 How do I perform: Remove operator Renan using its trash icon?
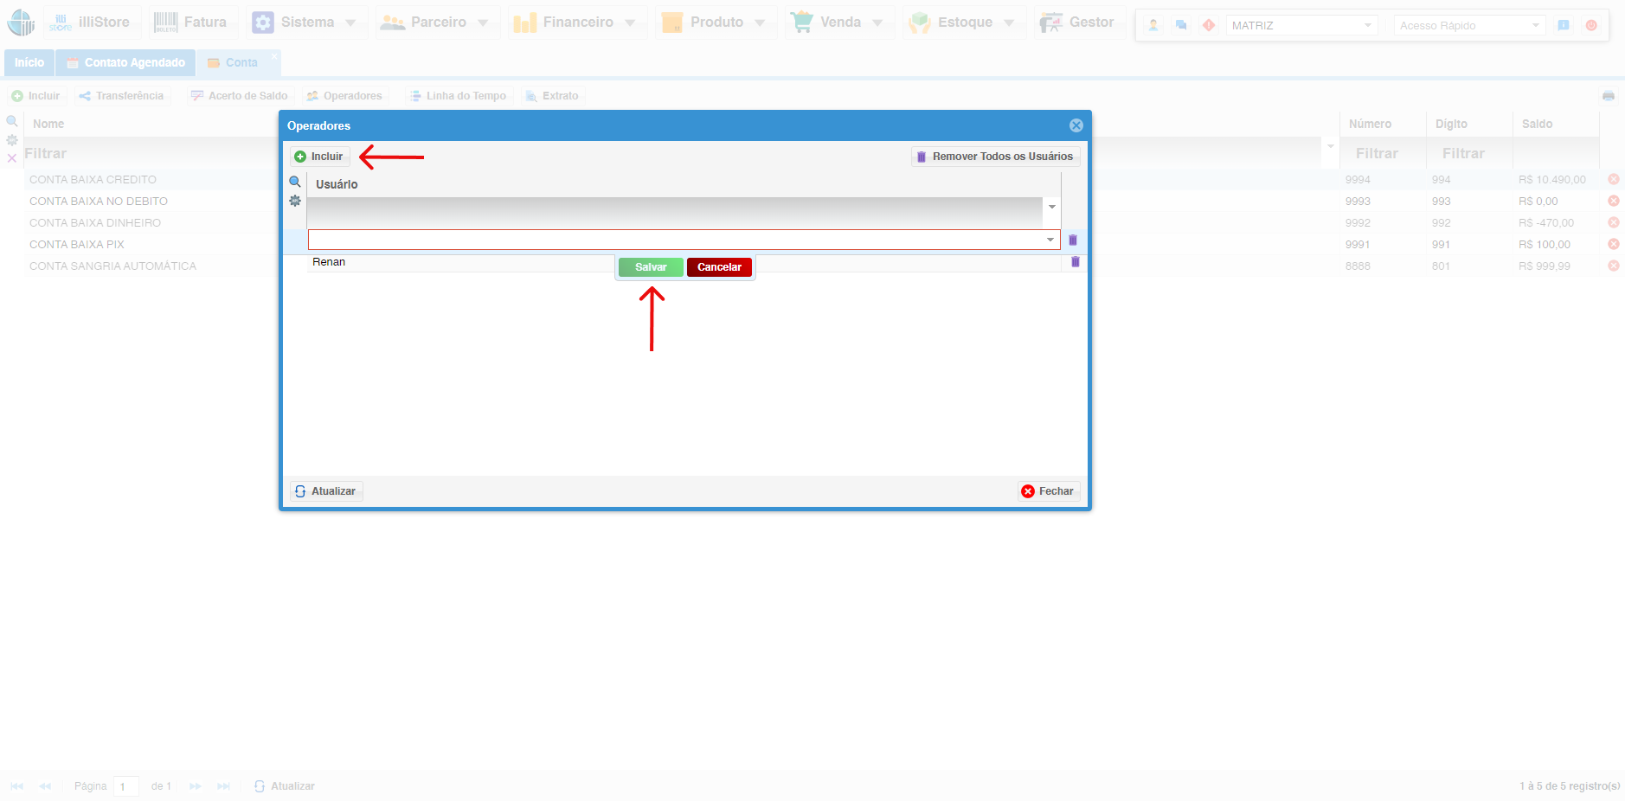click(x=1075, y=262)
